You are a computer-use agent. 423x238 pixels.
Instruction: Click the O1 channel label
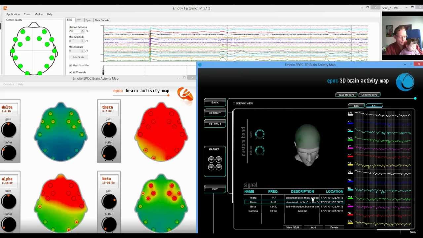350,163
